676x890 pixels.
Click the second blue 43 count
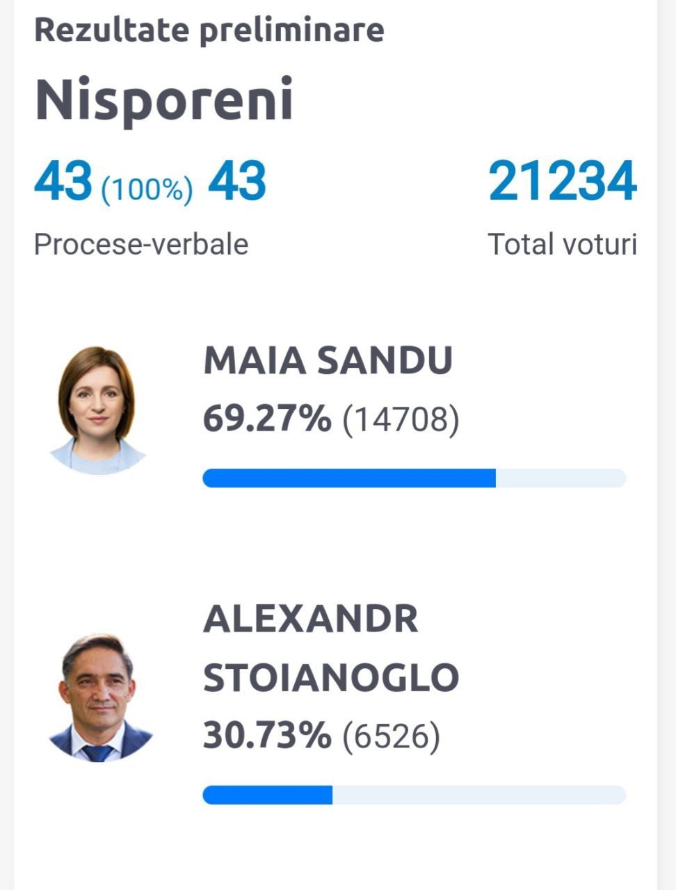237,181
